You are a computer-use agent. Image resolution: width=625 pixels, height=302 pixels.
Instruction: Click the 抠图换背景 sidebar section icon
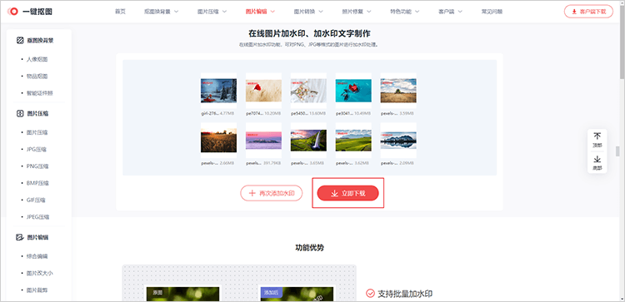pos(20,41)
